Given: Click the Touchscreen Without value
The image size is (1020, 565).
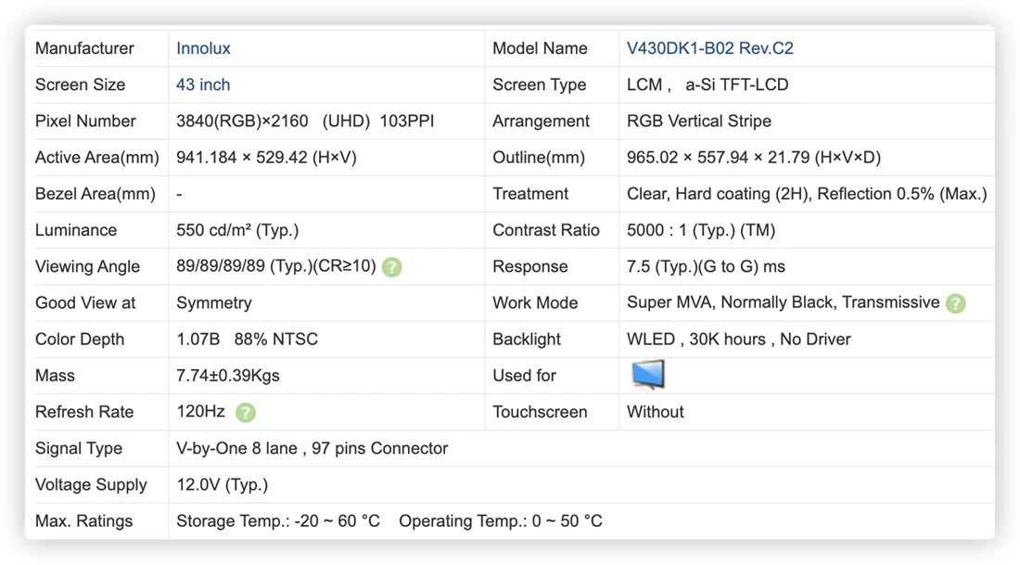Looking at the screenshot, I should pyautogui.click(x=655, y=412).
